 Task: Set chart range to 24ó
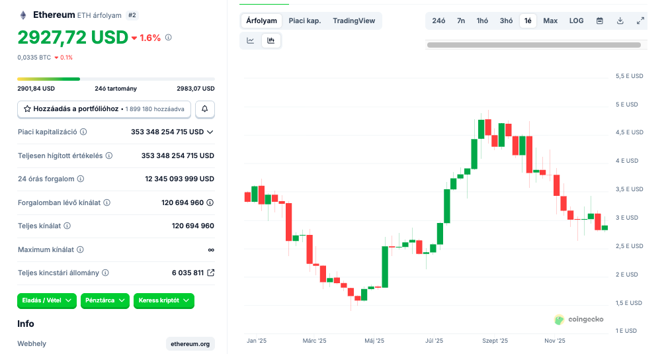(x=438, y=21)
